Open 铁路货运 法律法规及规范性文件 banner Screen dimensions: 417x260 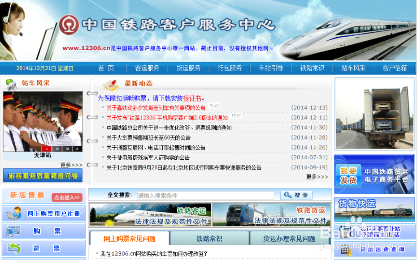272,215
